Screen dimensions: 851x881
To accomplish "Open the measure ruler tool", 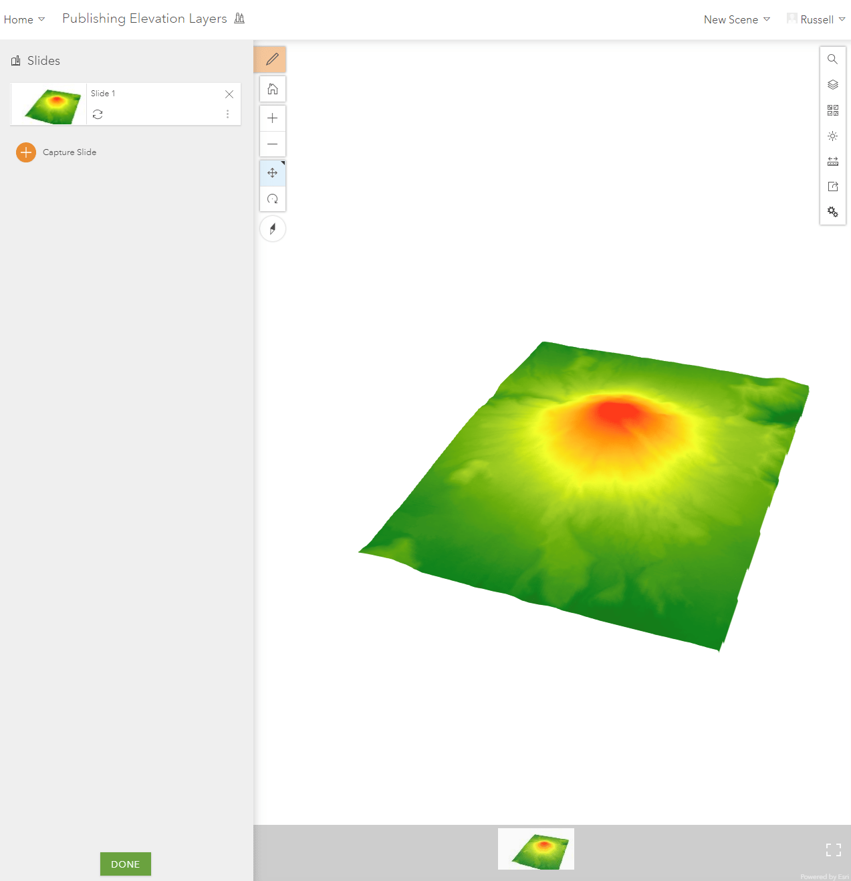I will [x=833, y=161].
